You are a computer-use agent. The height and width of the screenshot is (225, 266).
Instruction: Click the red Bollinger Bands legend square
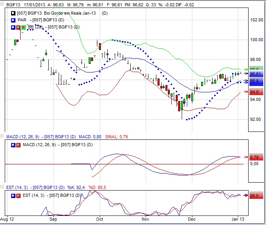click(x=19, y=27)
